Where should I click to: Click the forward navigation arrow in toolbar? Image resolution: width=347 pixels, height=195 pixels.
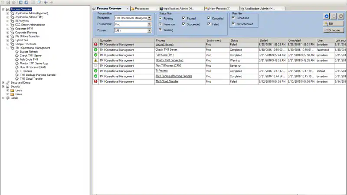coord(51,2)
